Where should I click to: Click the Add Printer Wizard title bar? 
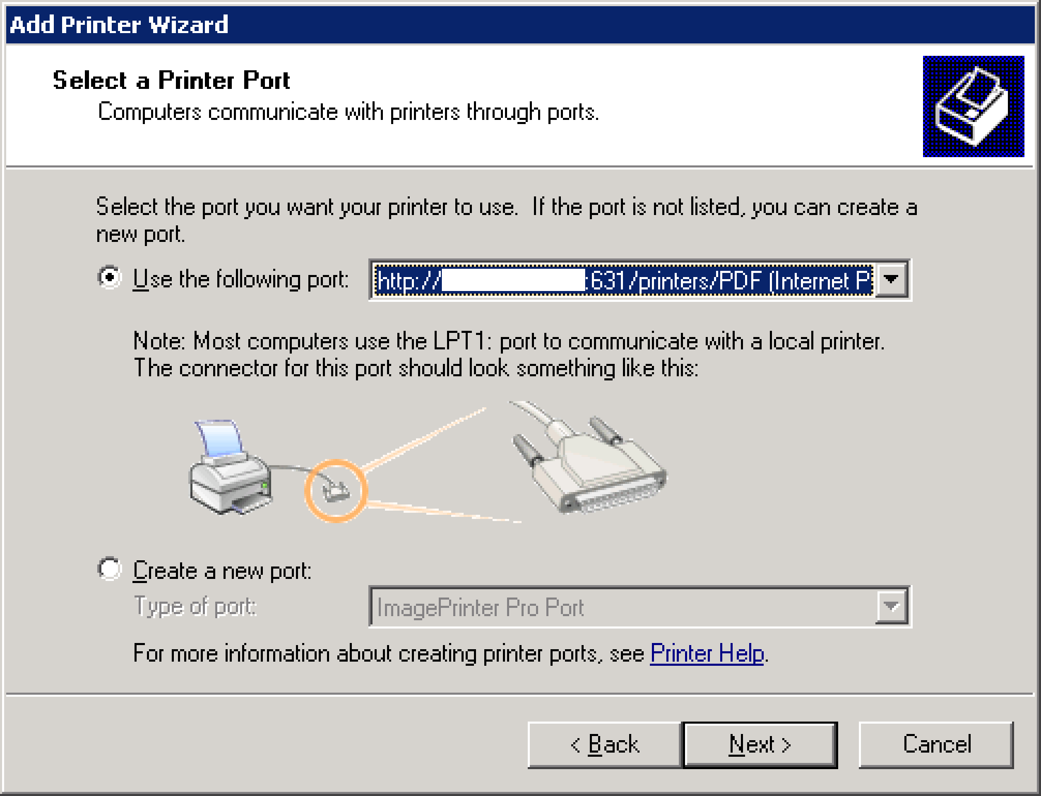click(520, 24)
